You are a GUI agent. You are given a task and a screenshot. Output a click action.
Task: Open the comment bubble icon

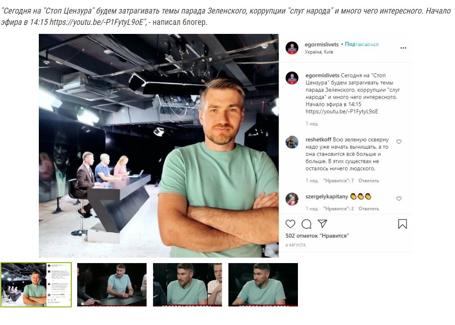point(306,224)
